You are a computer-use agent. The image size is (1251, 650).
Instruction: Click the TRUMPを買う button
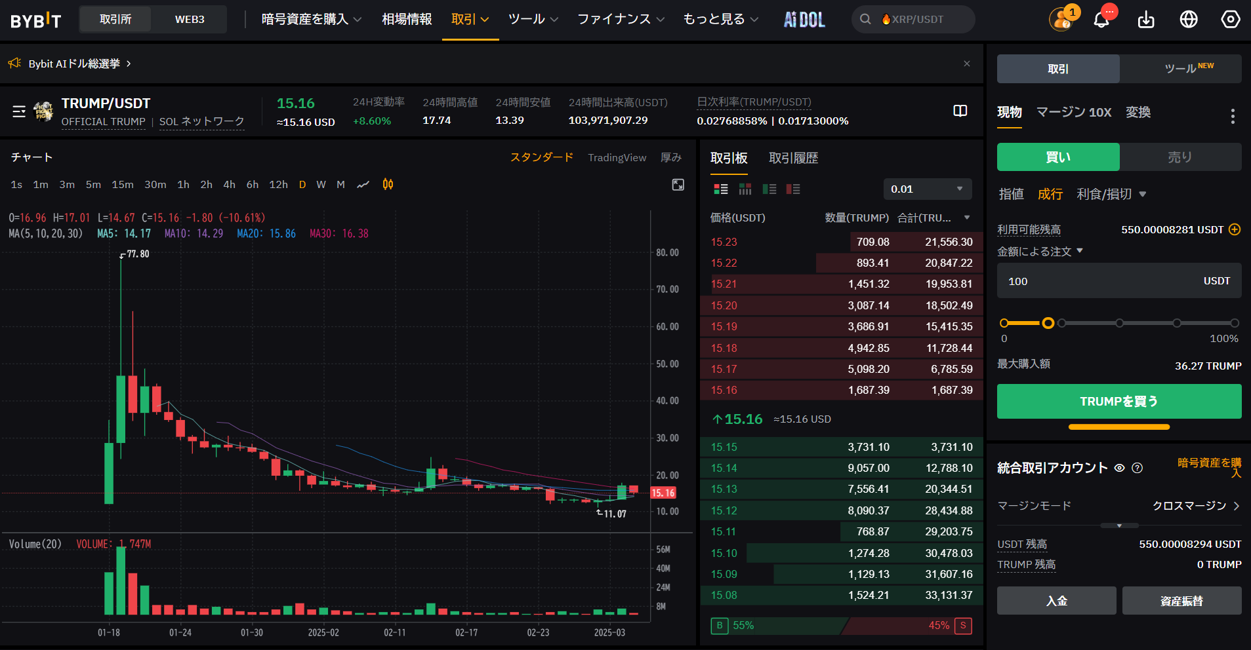[1119, 401]
